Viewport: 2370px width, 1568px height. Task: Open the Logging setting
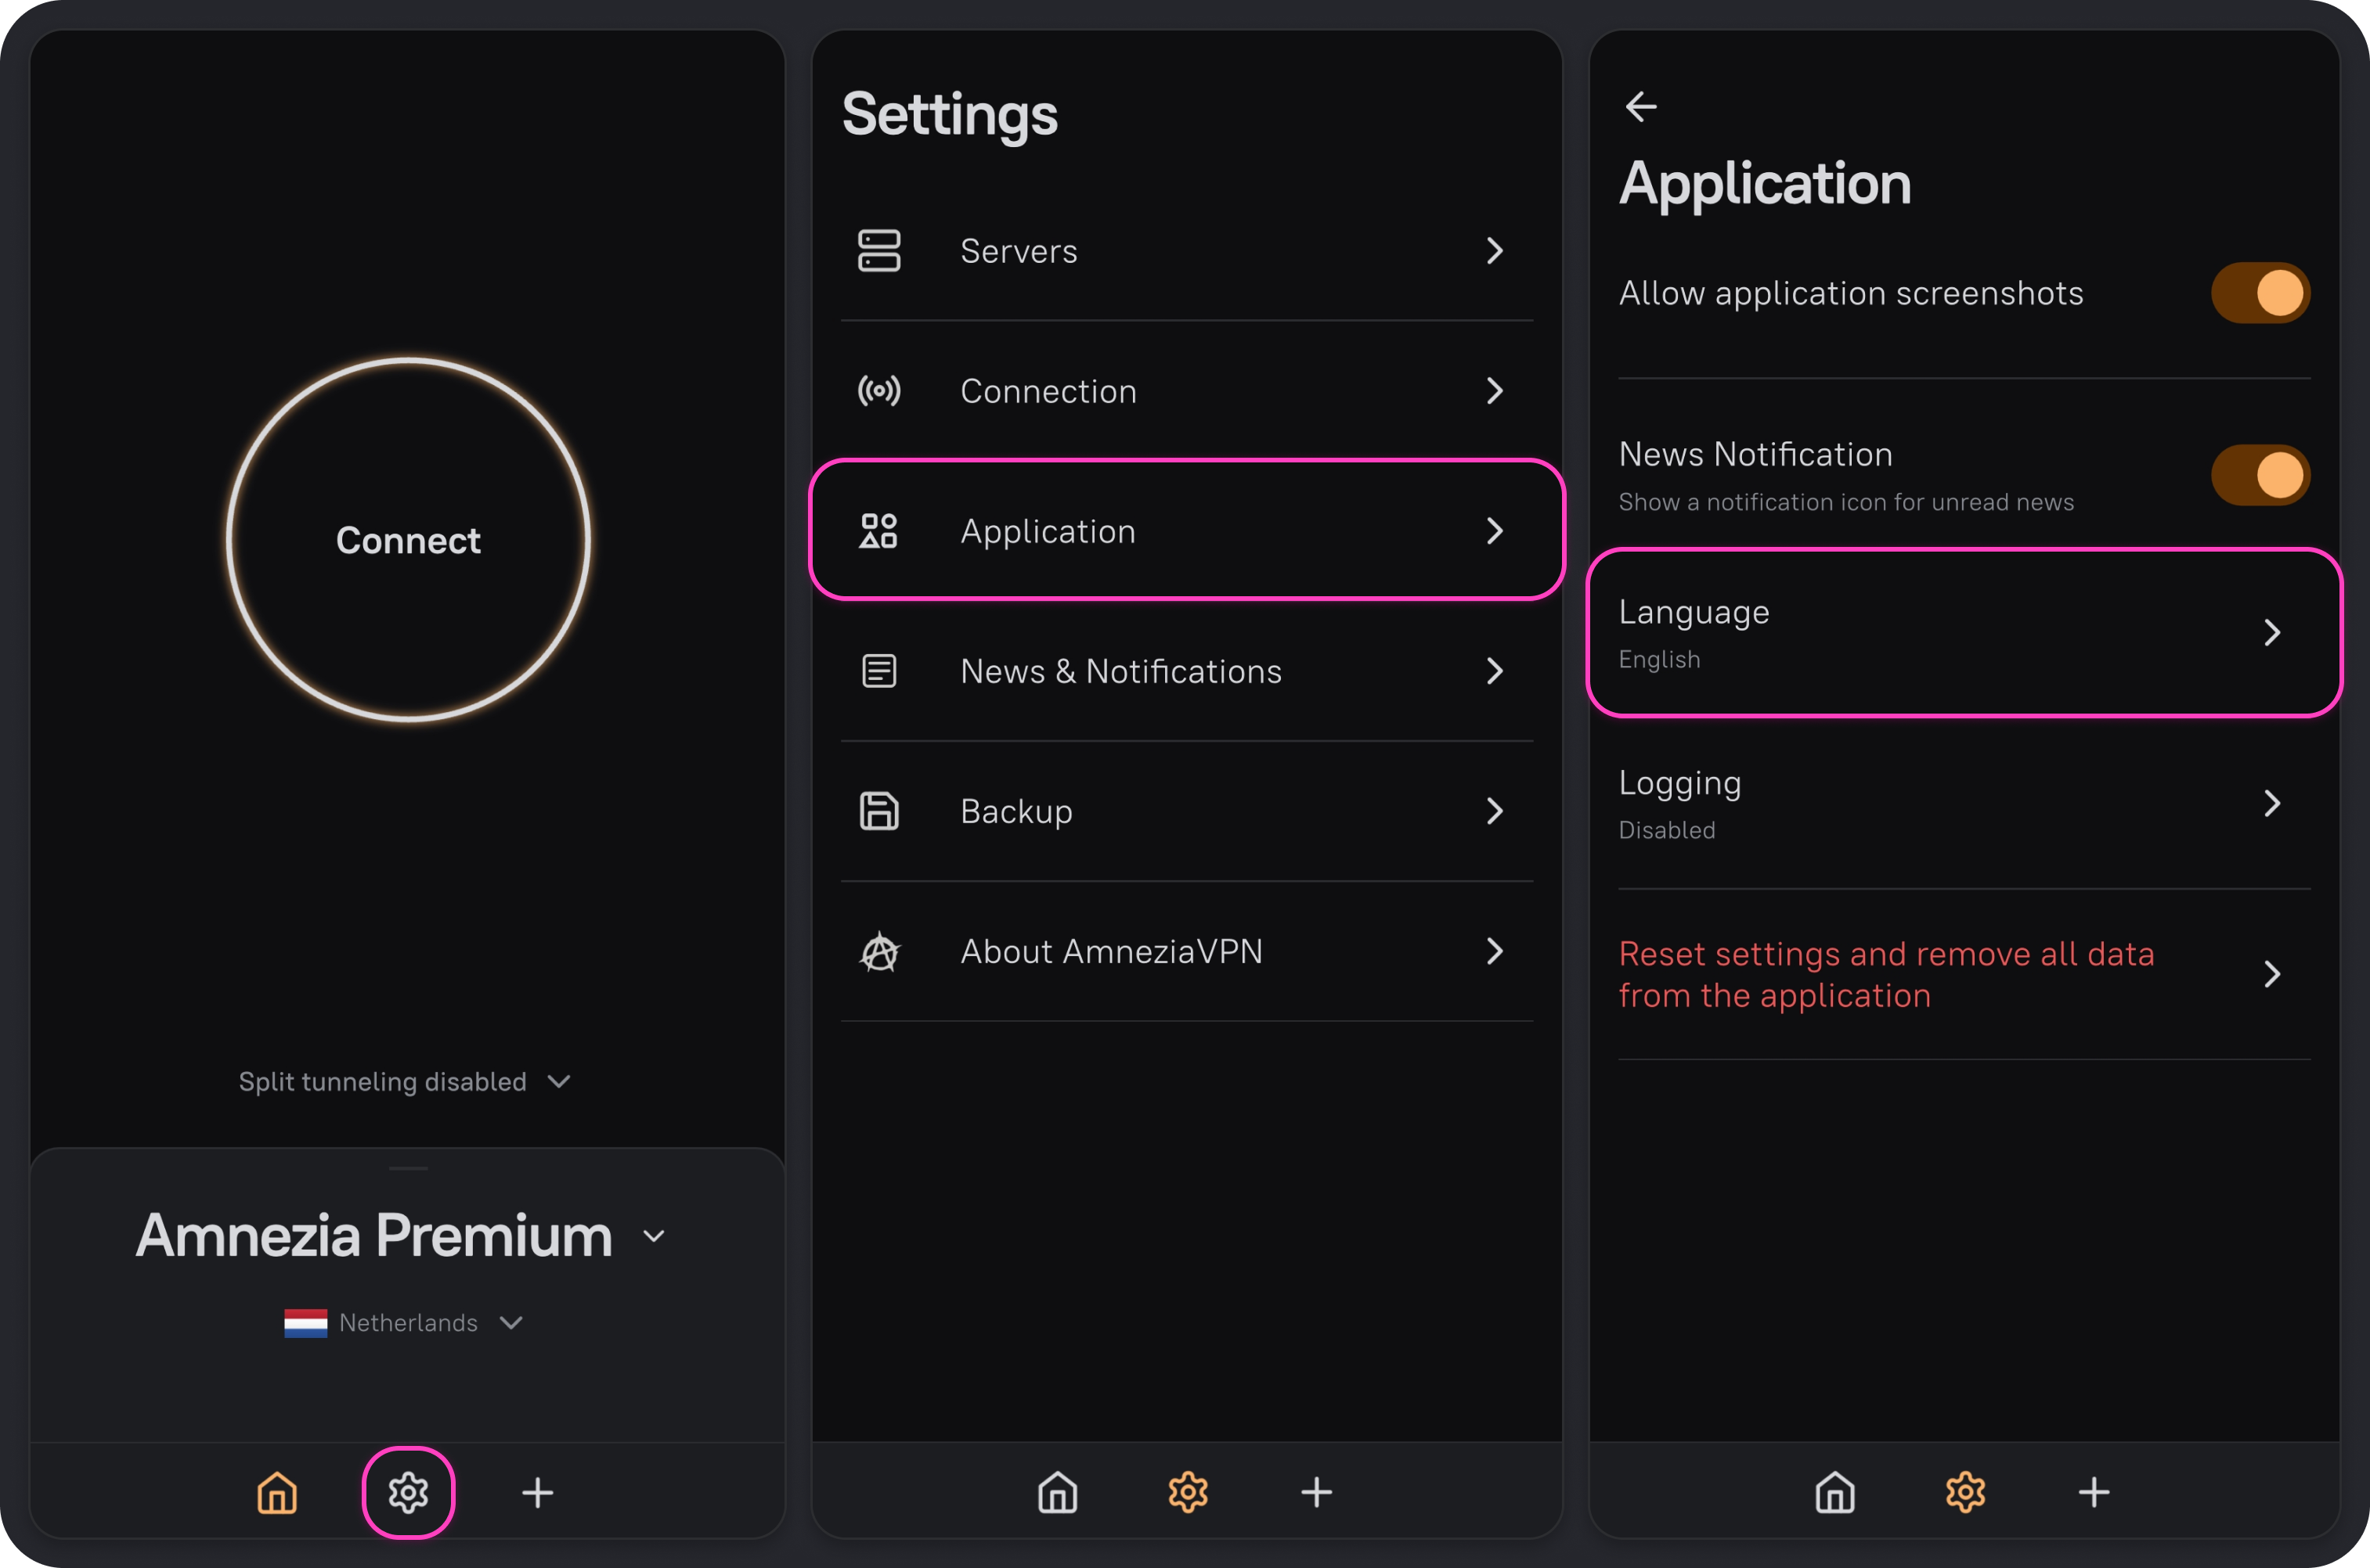pos(1964,803)
